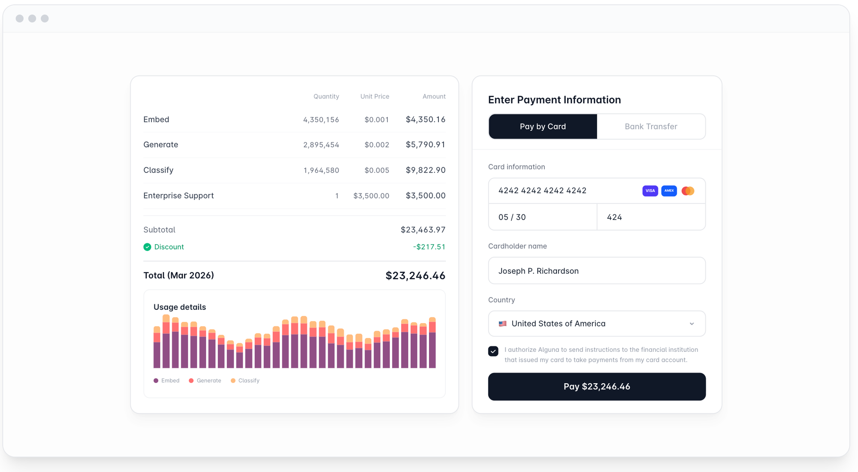
Task: Click the Enterprise Support row label
Action: tap(178, 196)
